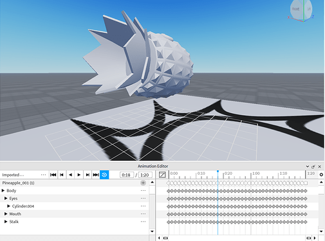This screenshot has height=241, width=325.
Task: Click the animation length field 1:20
Action: [x=145, y=175]
